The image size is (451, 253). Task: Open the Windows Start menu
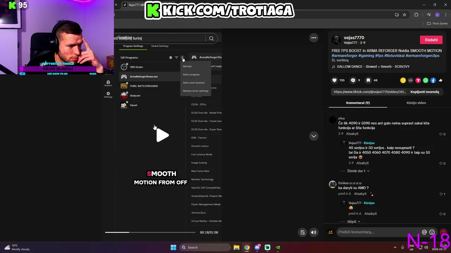click(x=173, y=247)
